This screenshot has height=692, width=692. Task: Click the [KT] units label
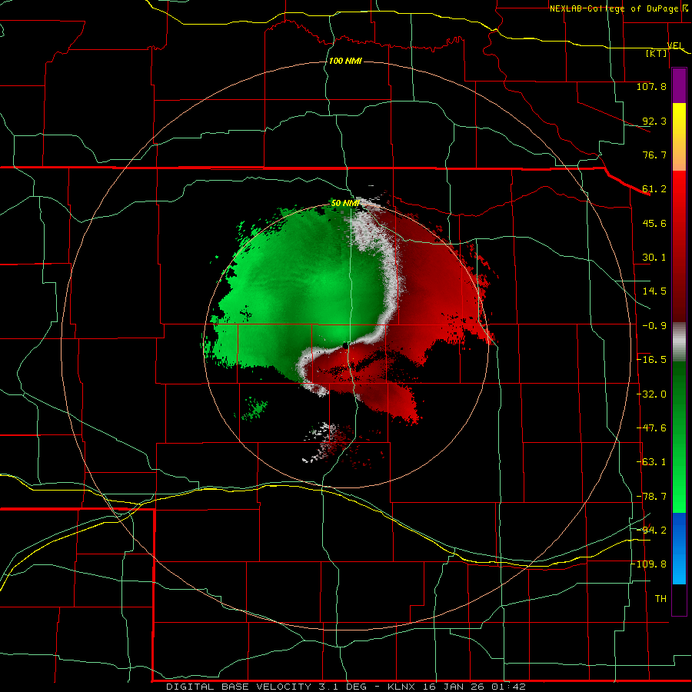pyautogui.click(x=657, y=53)
